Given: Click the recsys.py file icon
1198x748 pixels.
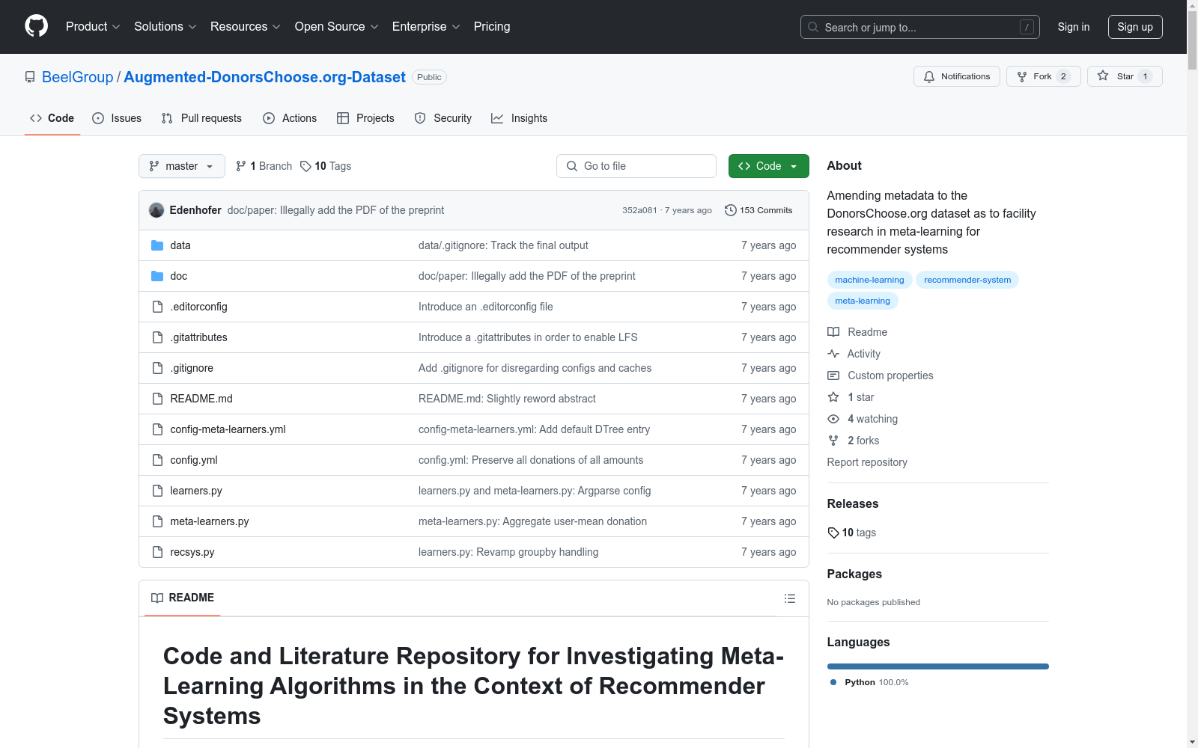Looking at the screenshot, I should (157, 552).
